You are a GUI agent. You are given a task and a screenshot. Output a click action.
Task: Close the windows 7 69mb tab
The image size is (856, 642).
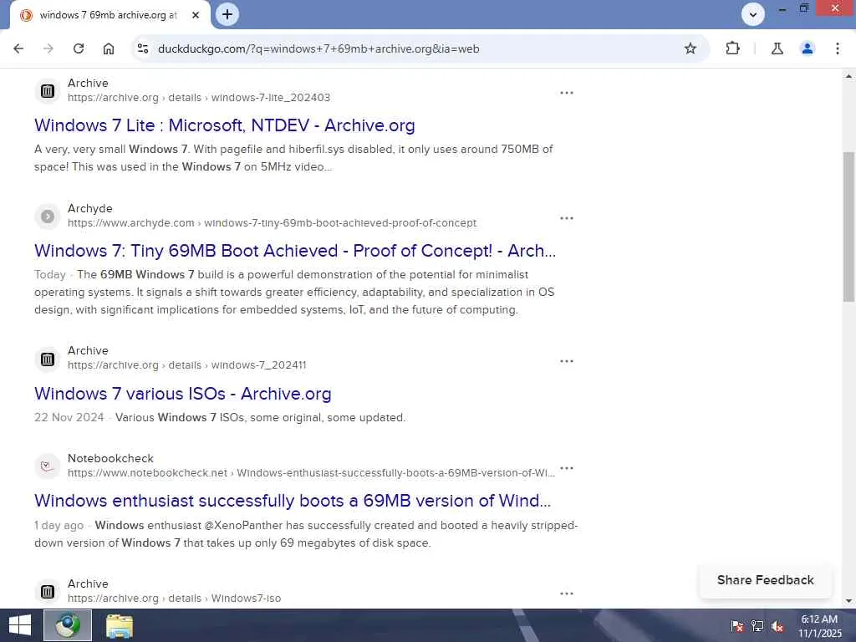(196, 15)
